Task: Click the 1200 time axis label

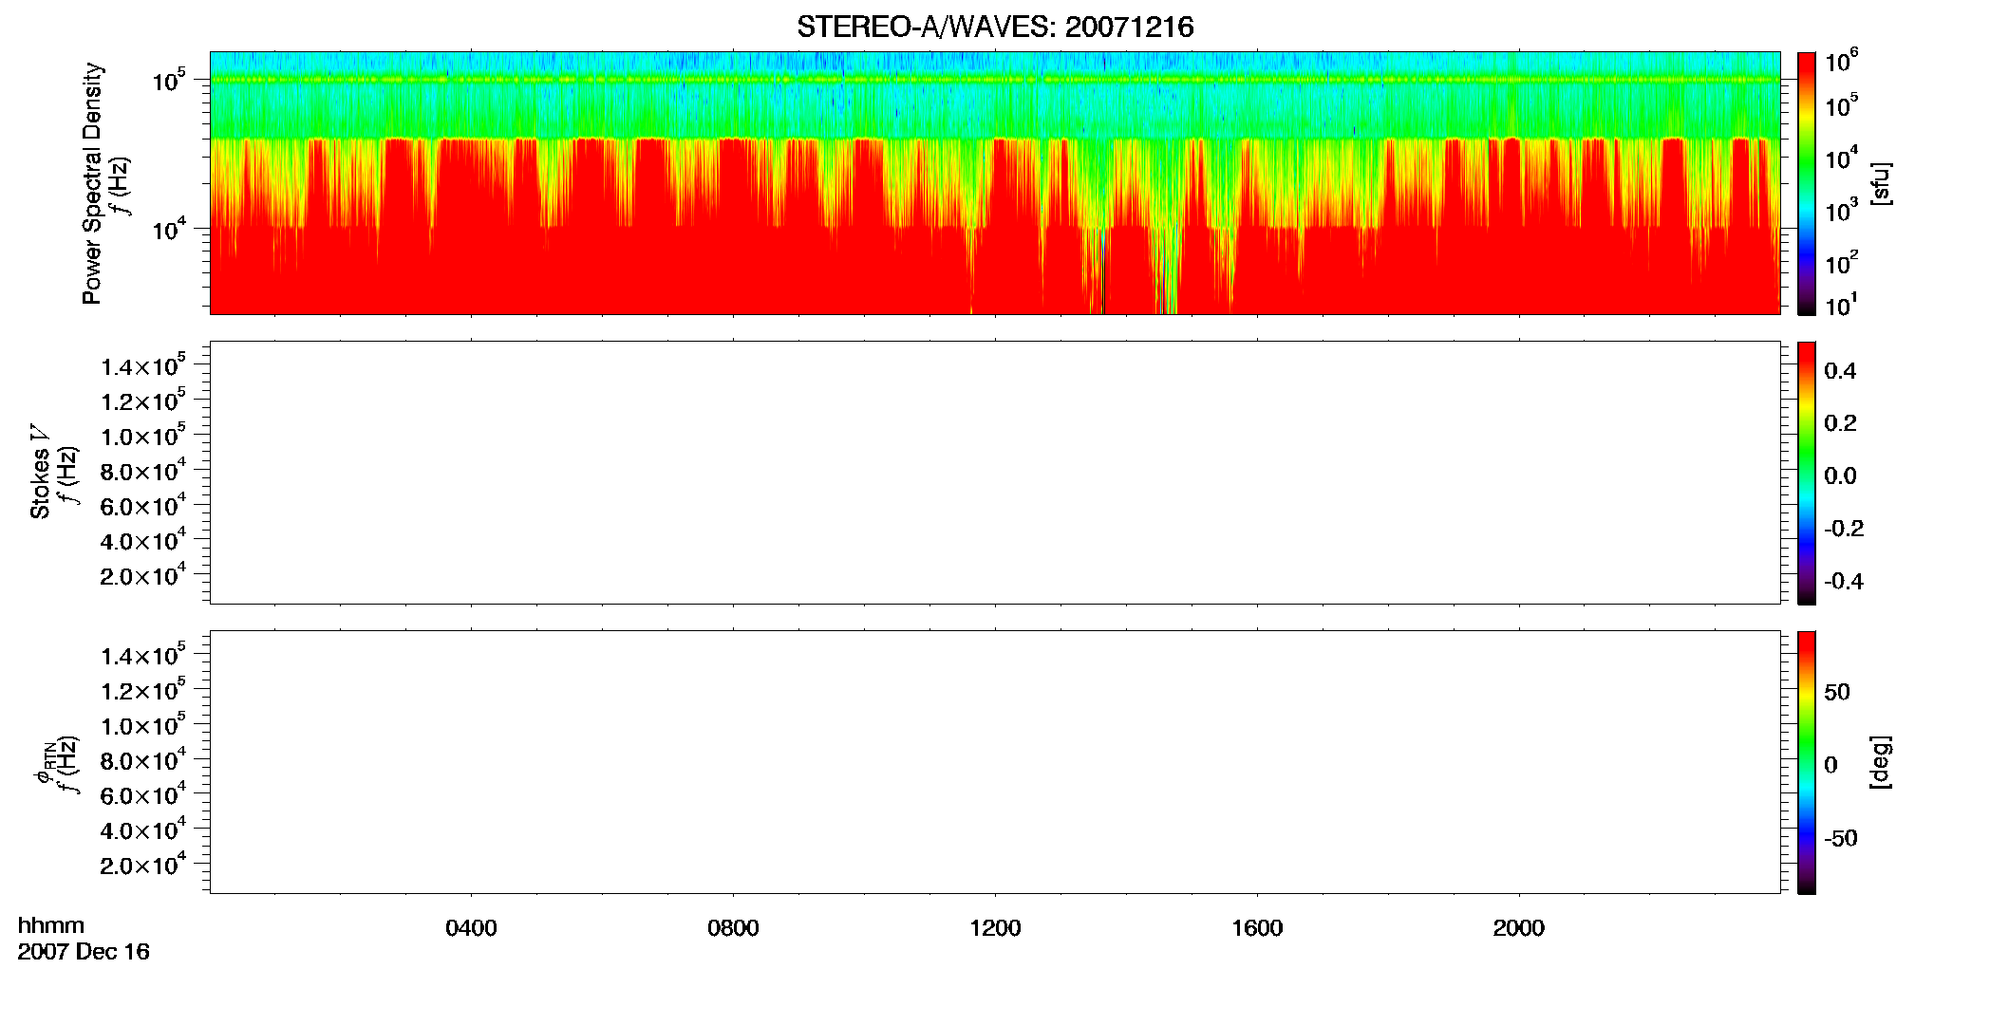Action: [x=995, y=928]
